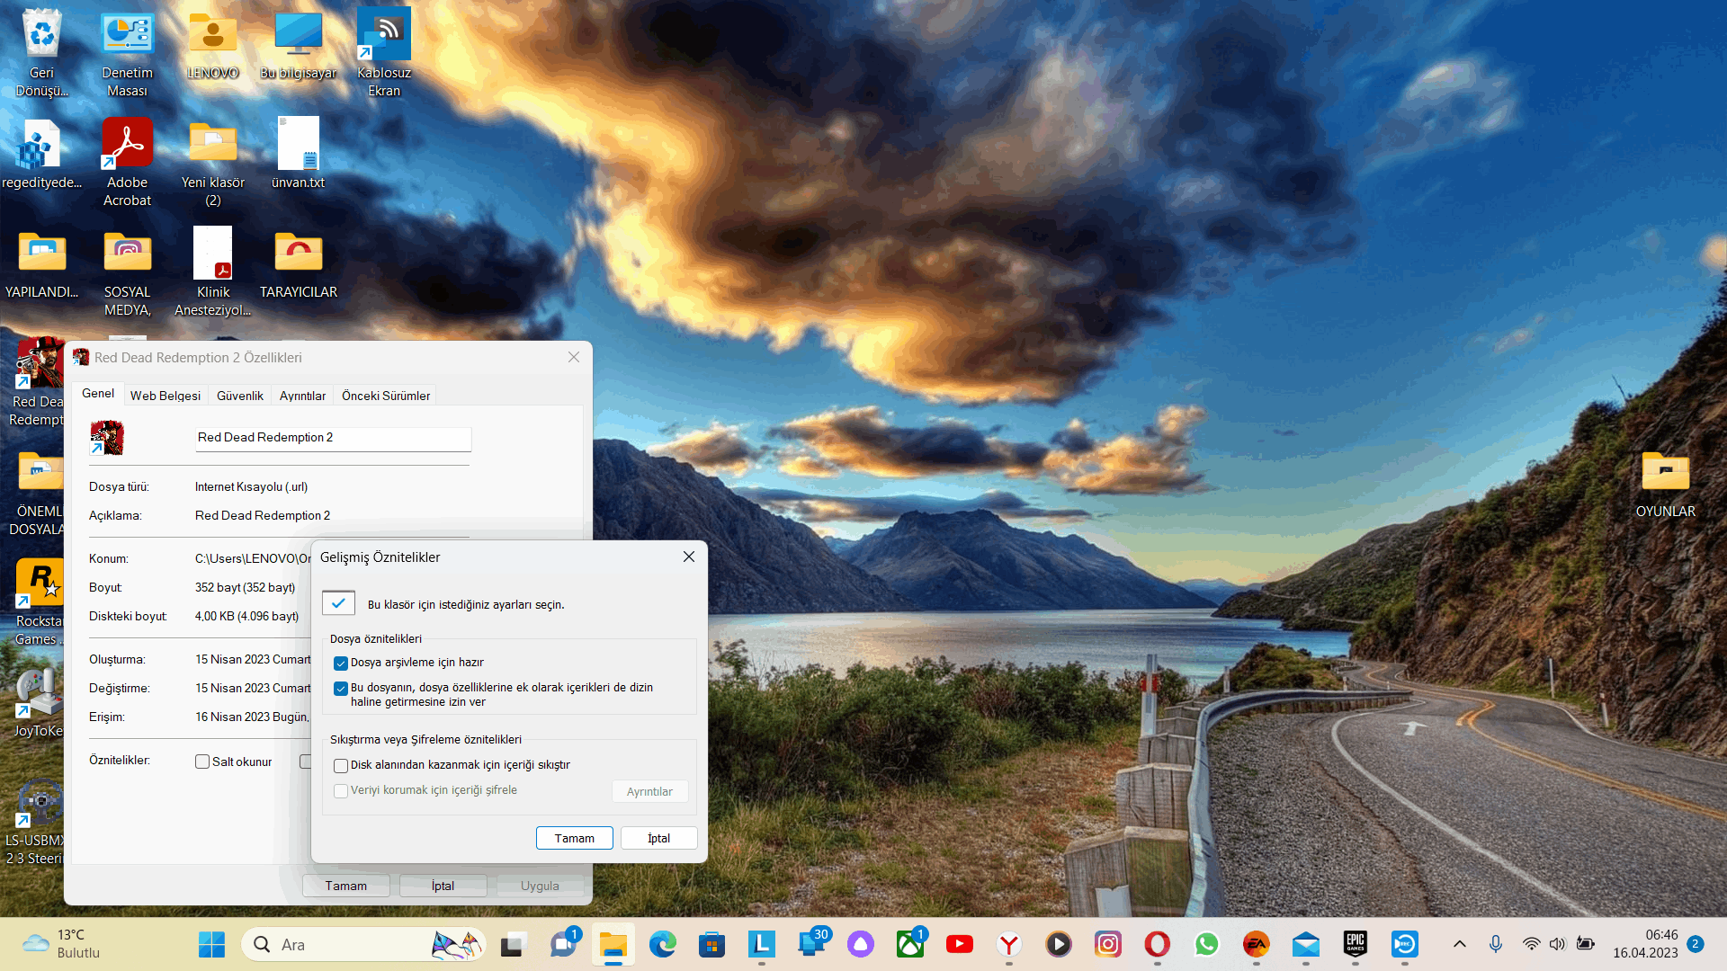Toggle 'Dosya arşivleme için hazır' checkbox
Screen dimensions: 1727x971
(341, 664)
